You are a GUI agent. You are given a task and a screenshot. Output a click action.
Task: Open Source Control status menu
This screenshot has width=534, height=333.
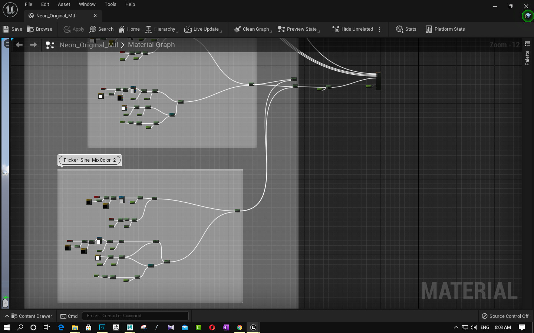[505, 316]
